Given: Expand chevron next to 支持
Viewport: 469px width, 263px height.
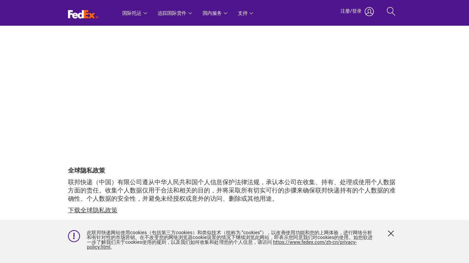Looking at the screenshot, I should tap(251, 13).
